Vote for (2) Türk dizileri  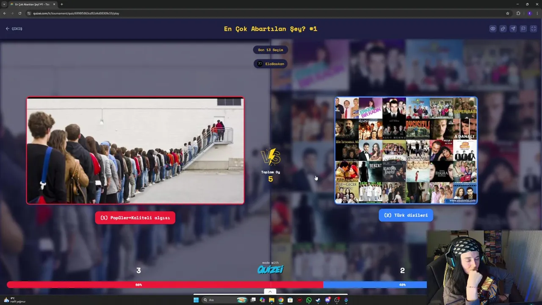tap(406, 215)
